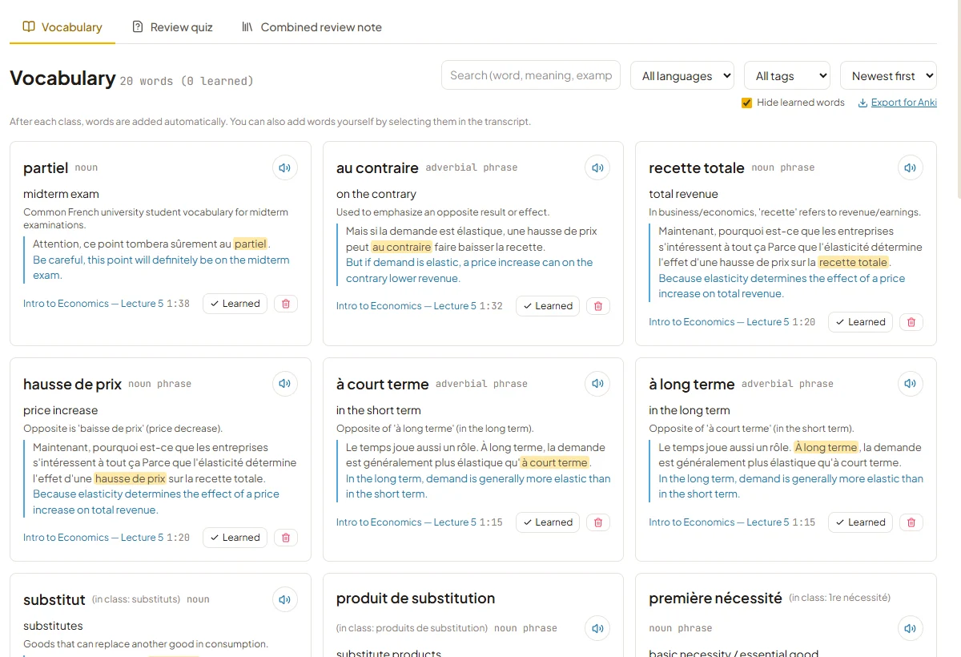Delete the 'partiel' vocabulary card
This screenshot has width=961, height=657.
click(x=286, y=304)
